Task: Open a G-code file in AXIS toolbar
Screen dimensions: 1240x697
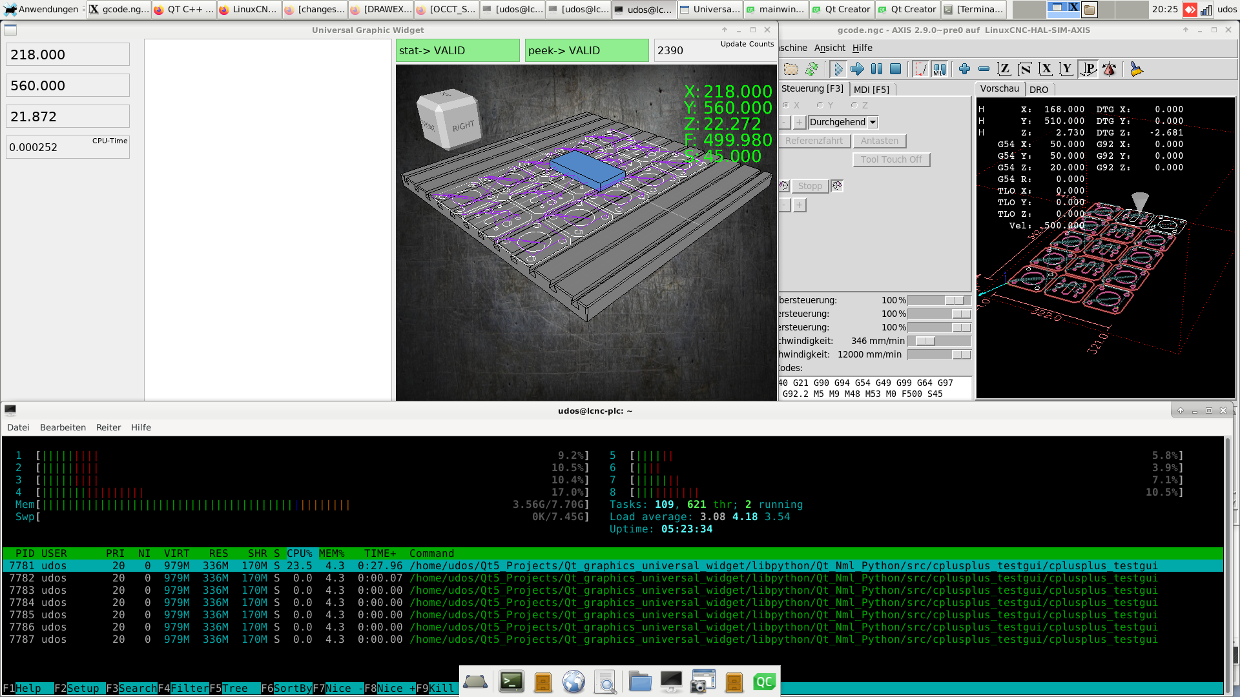Action: coord(791,69)
